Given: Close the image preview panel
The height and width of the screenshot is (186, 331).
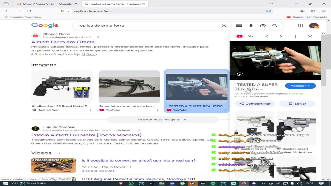Looking at the screenshot, I should [x=310, y=36].
